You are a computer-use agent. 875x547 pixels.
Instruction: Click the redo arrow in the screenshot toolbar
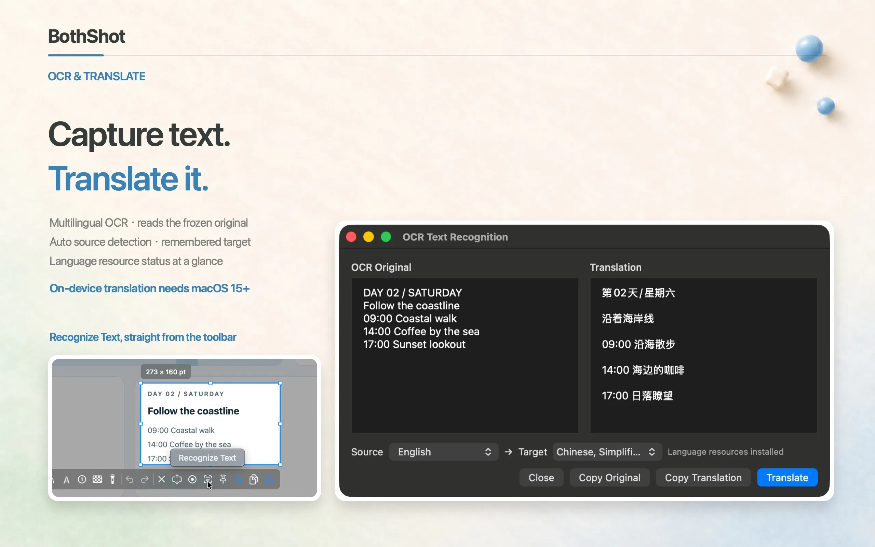click(145, 479)
